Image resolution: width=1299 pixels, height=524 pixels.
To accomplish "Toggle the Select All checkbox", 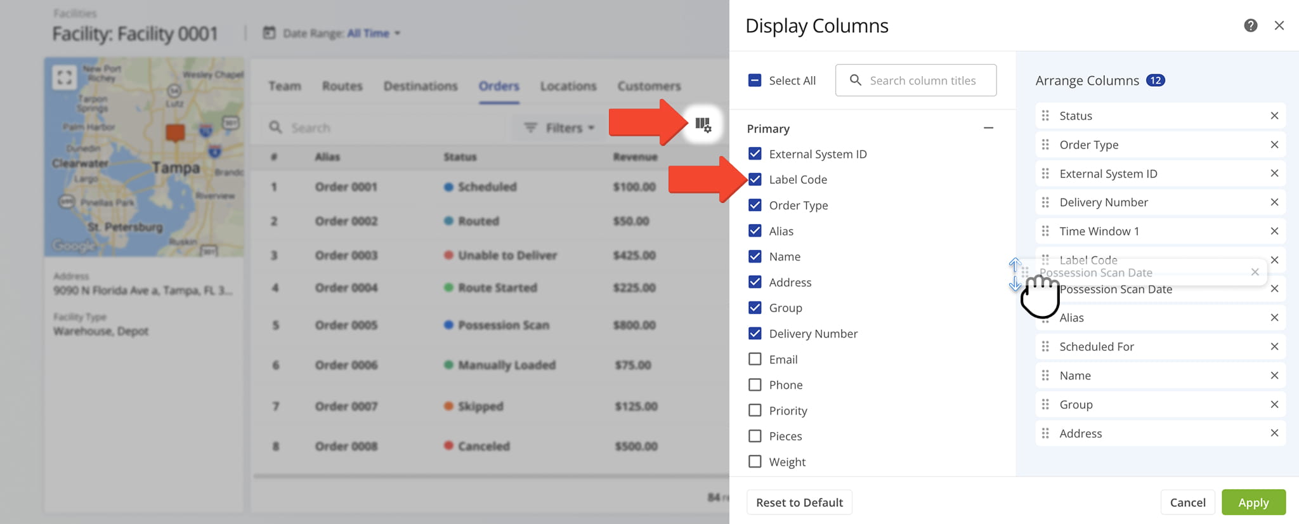I will pos(755,81).
